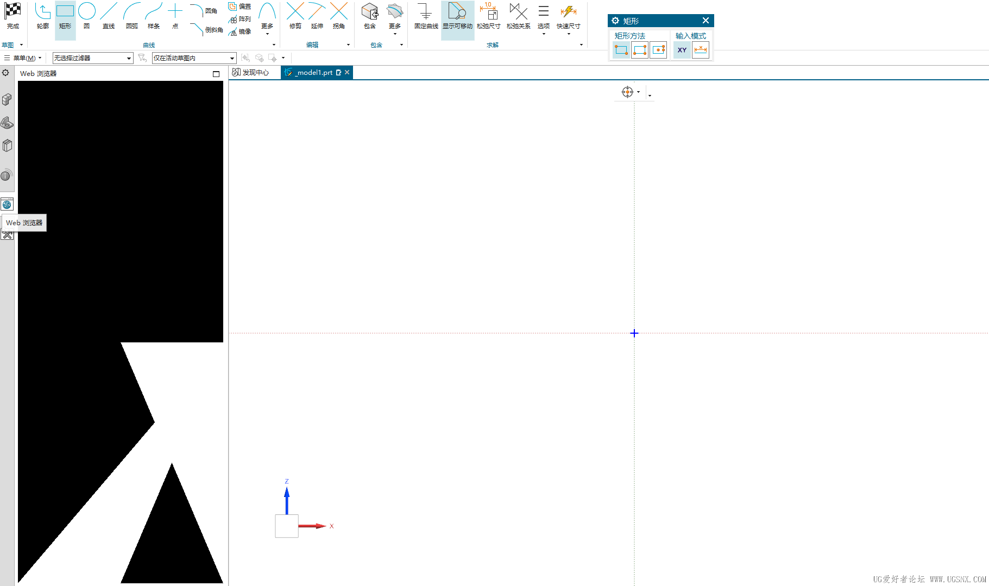The image size is (989, 586).
Task: Click the 镜像 (Mirror) curve tool
Action: [240, 31]
